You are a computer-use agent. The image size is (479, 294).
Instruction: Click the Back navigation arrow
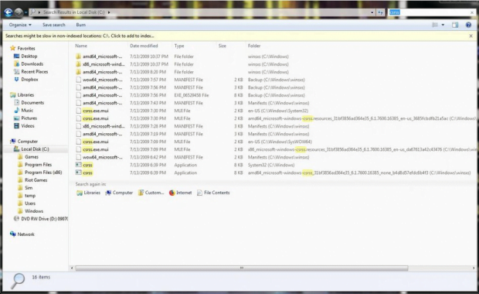8,12
